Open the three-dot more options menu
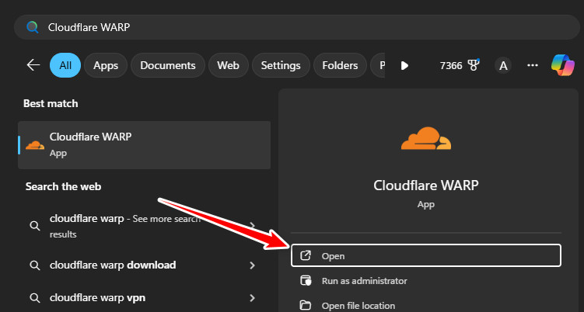This screenshot has width=584, height=312. (x=533, y=66)
